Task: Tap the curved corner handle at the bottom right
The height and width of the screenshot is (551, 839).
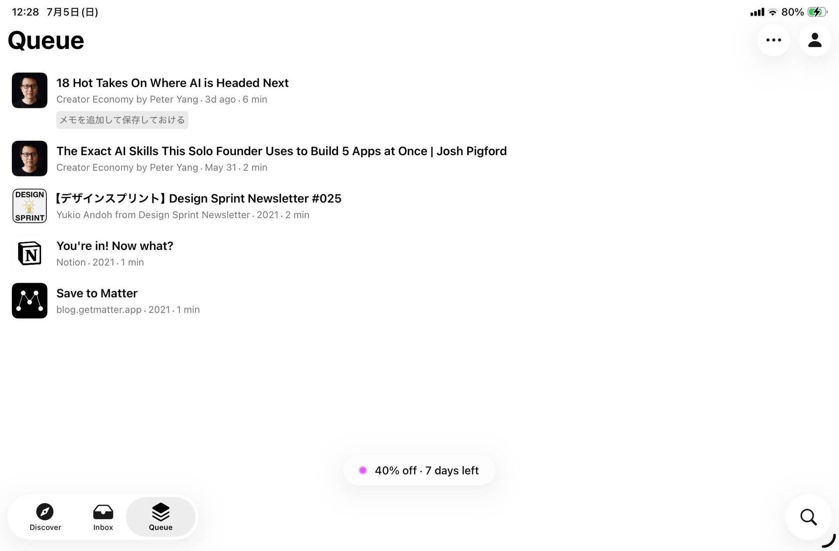Action: click(x=829, y=541)
